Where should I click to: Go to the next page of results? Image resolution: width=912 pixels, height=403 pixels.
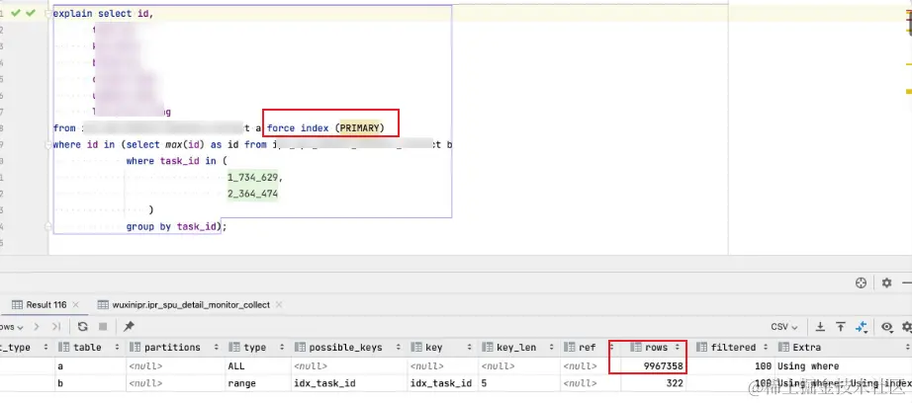point(36,327)
